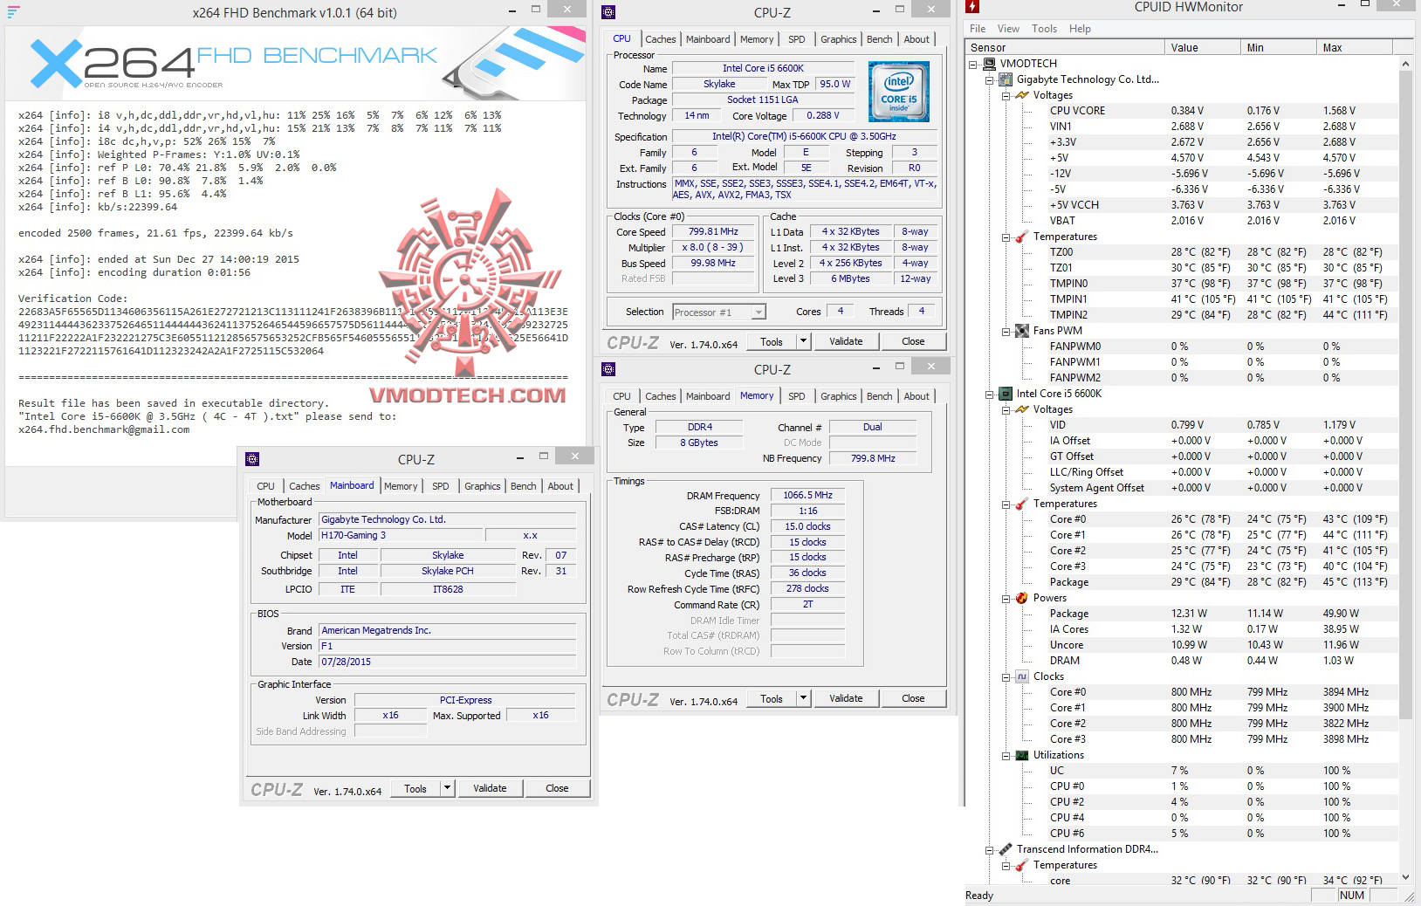Screen dimensions: 1421x906
Task: Click Validate in the CPU-Z Mainboard tab window
Action: pos(490,788)
